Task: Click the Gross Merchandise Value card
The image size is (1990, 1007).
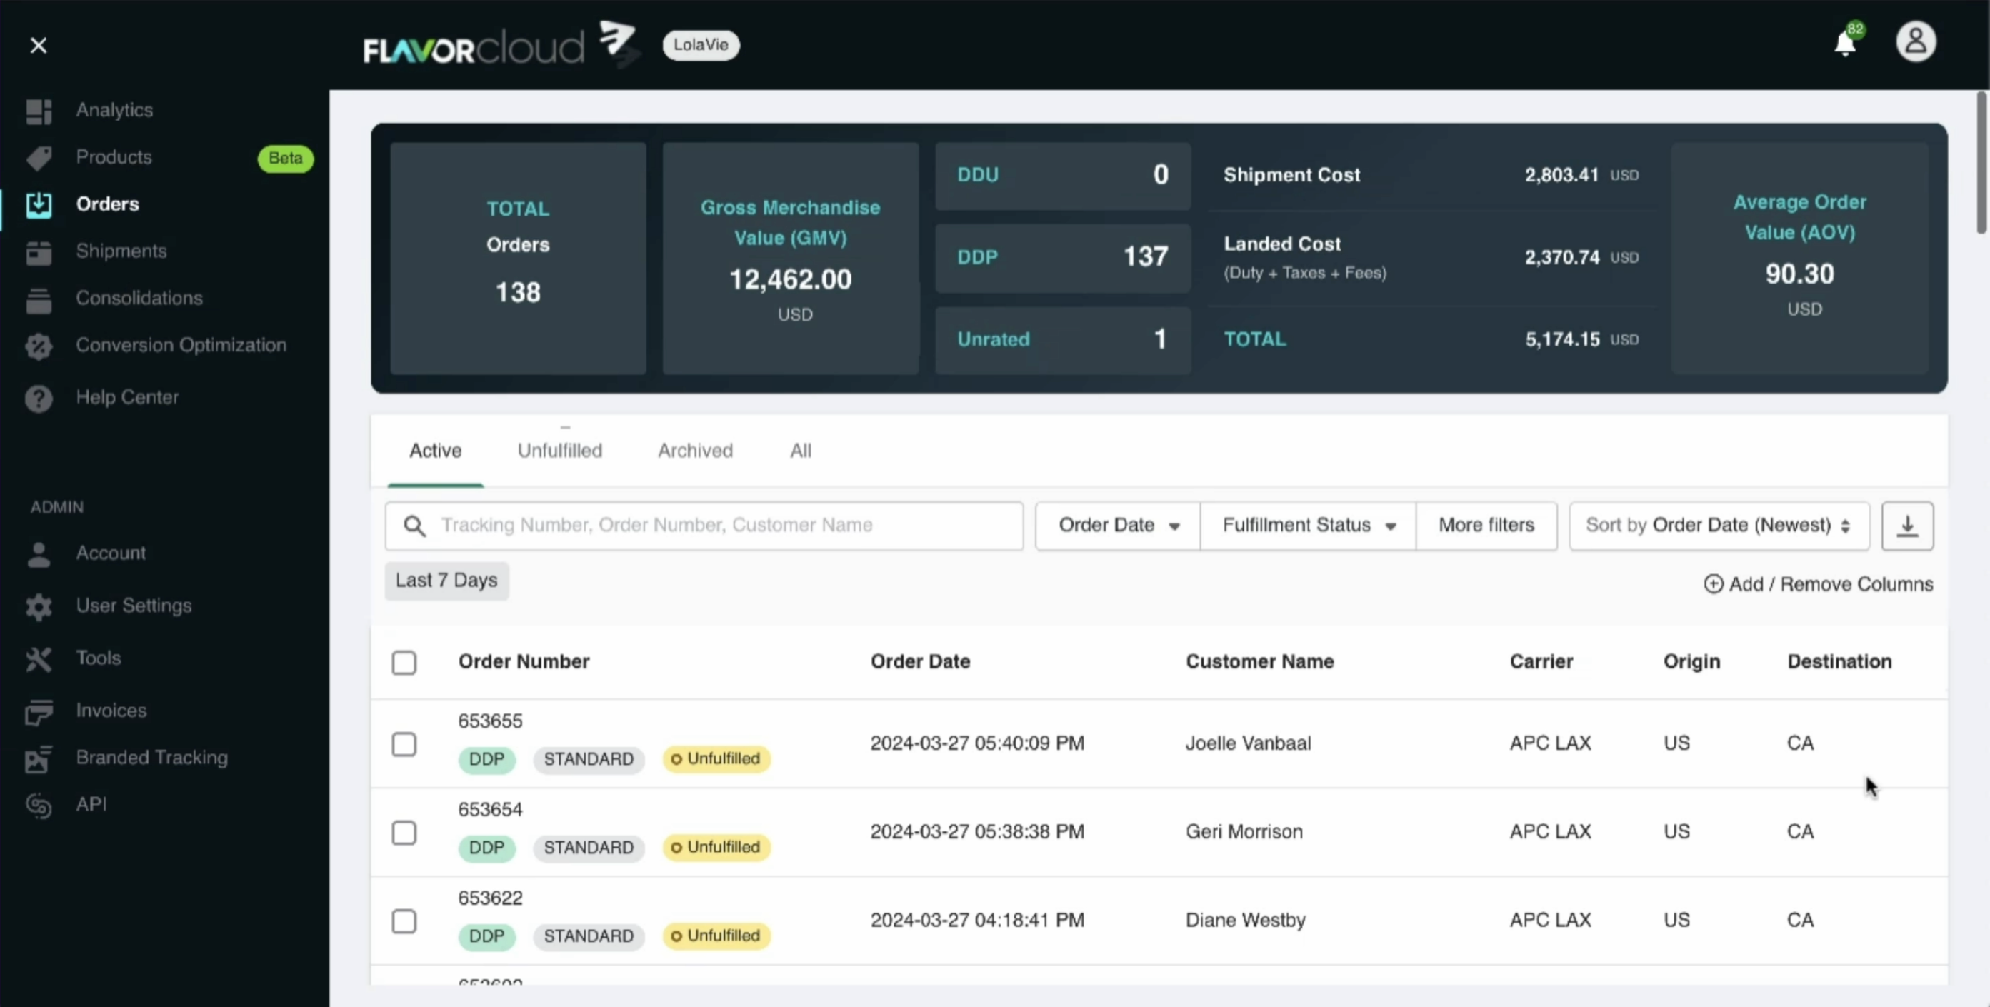Action: (x=790, y=258)
